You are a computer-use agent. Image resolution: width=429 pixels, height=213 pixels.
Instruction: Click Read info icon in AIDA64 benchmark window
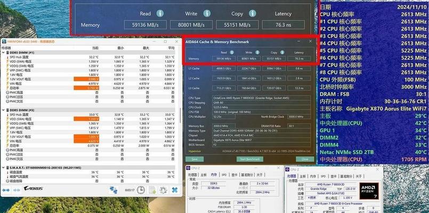click(232, 53)
